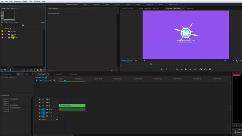This screenshot has height=136, width=242.
Task: Step back one frame in program monitor
Action: pos(181,70)
